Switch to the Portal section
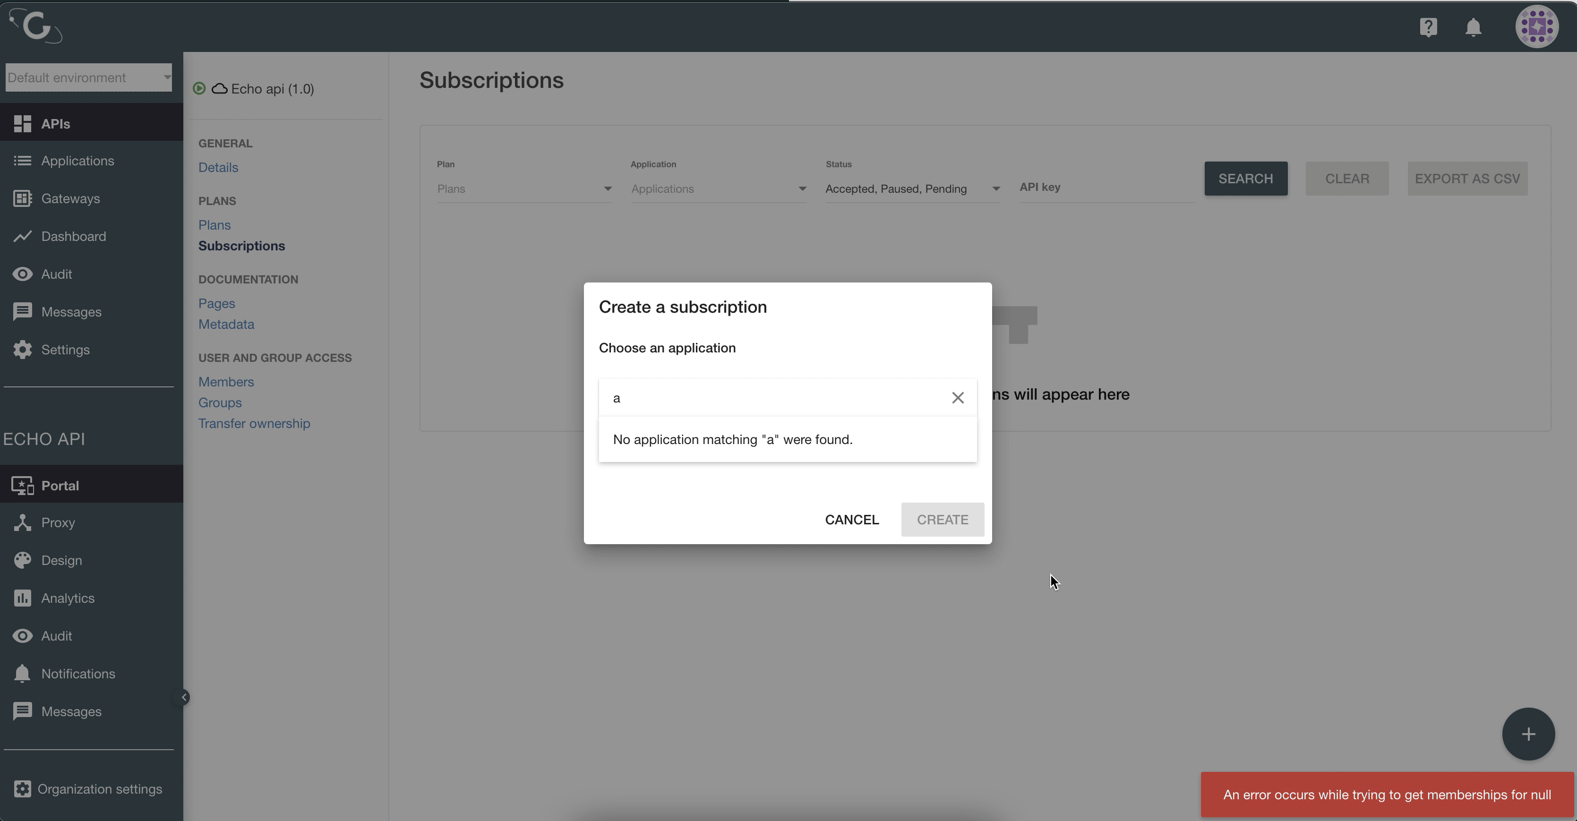1577x821 pixels. coord(60,485)
